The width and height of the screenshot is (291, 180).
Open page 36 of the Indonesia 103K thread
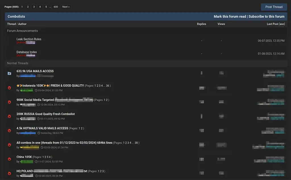coord(108,86)
